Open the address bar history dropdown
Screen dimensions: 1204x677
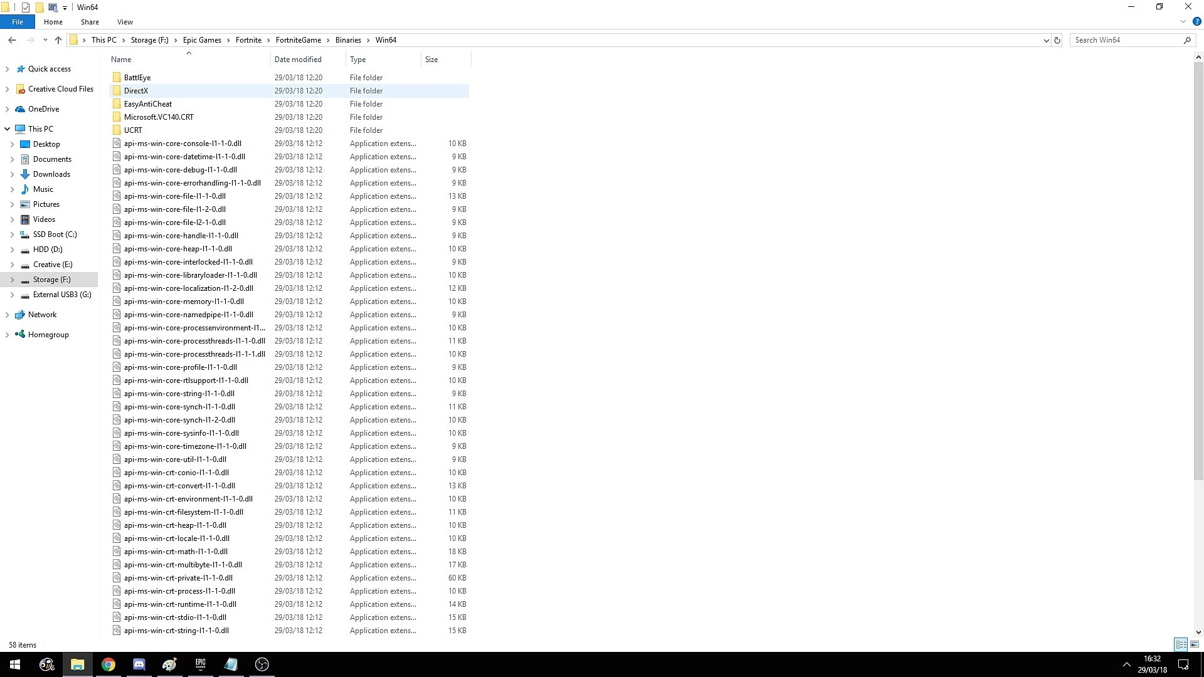pyautogui.click(x=1046, y=40)
